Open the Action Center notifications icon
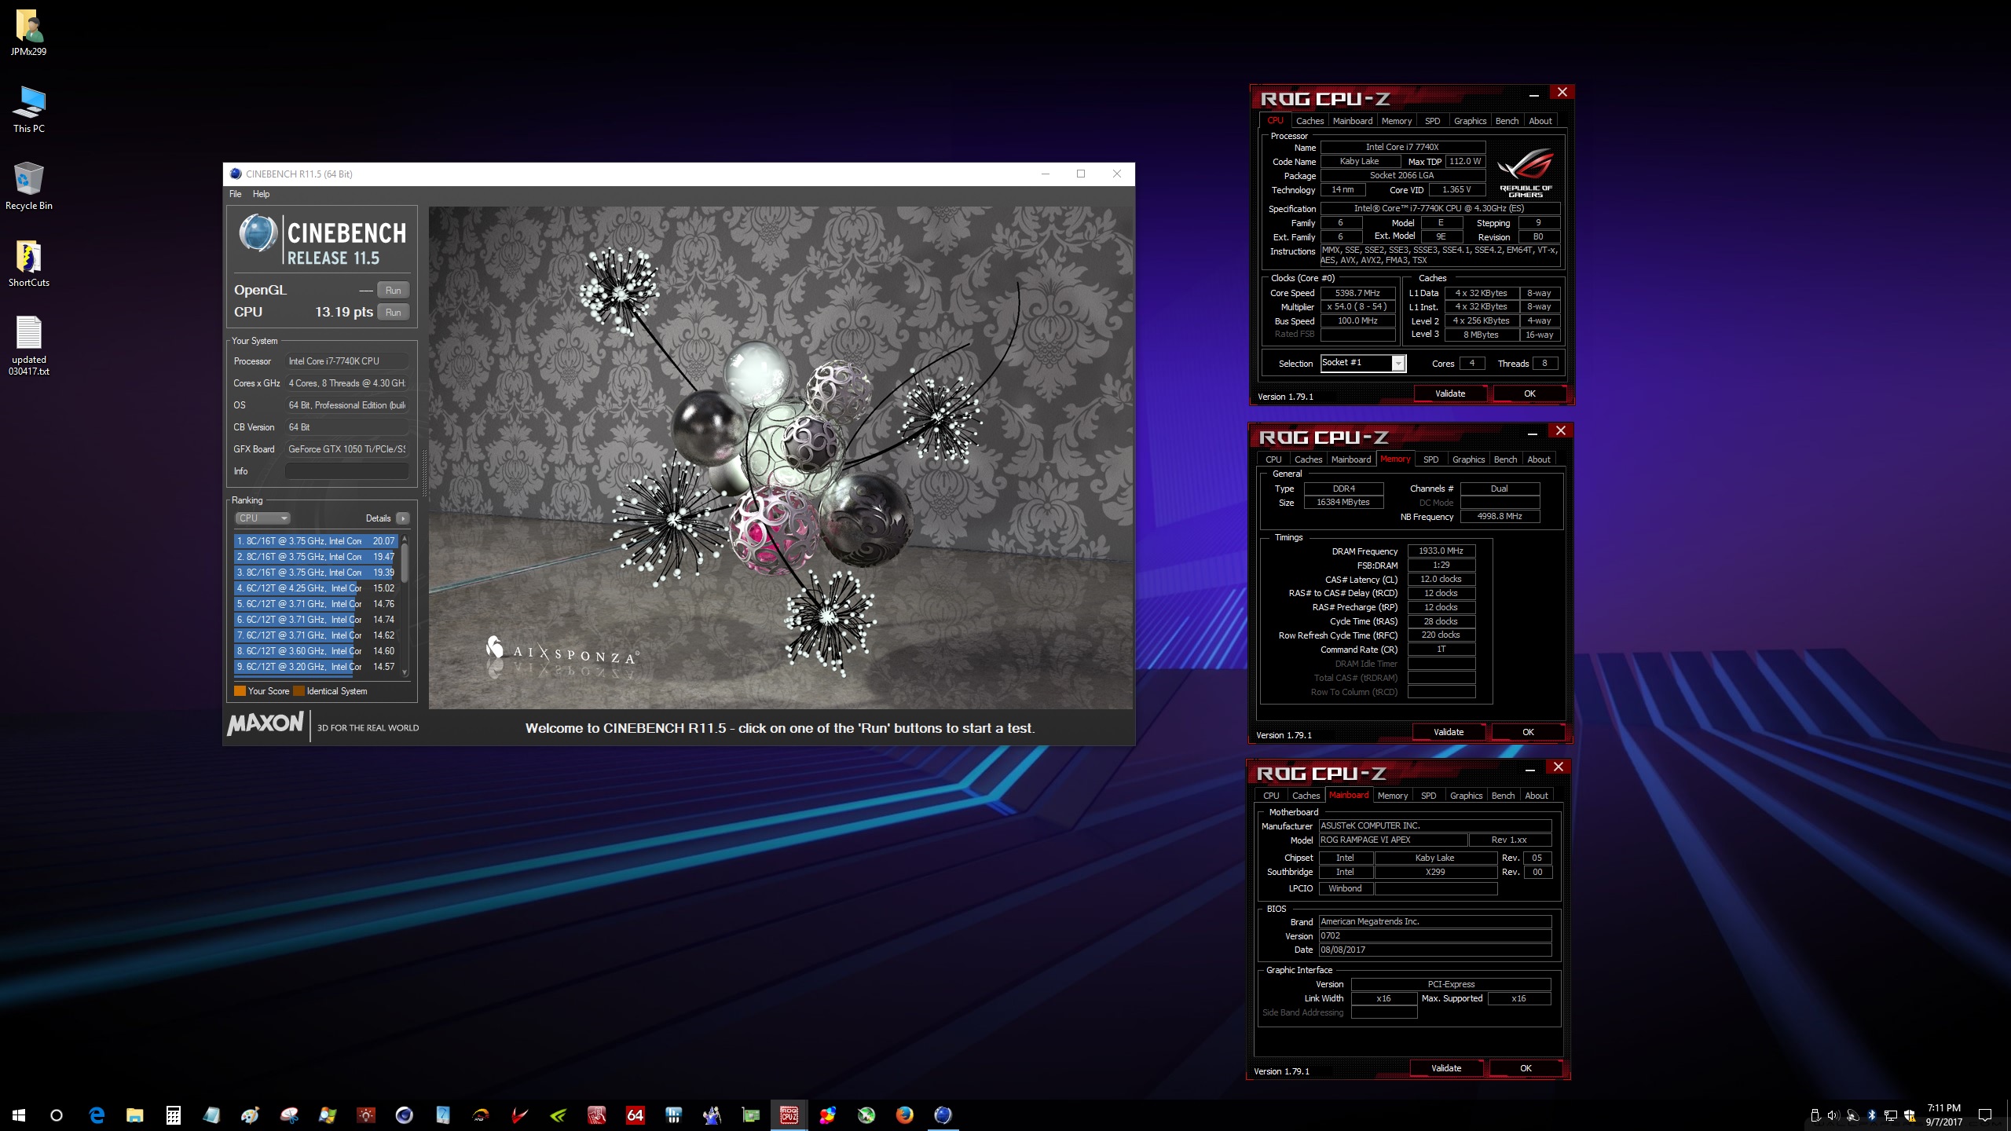The image size is (2011, 1131). coord(1985,1115)
